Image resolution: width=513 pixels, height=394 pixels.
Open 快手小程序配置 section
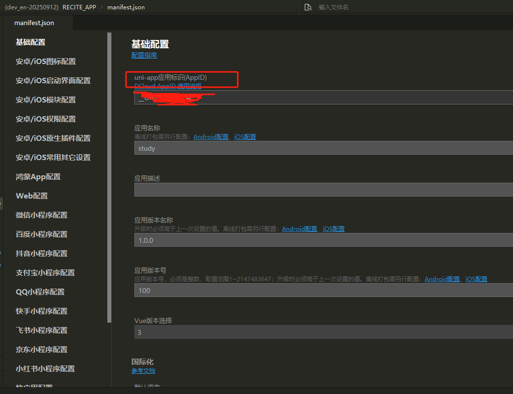coord(41,311)
